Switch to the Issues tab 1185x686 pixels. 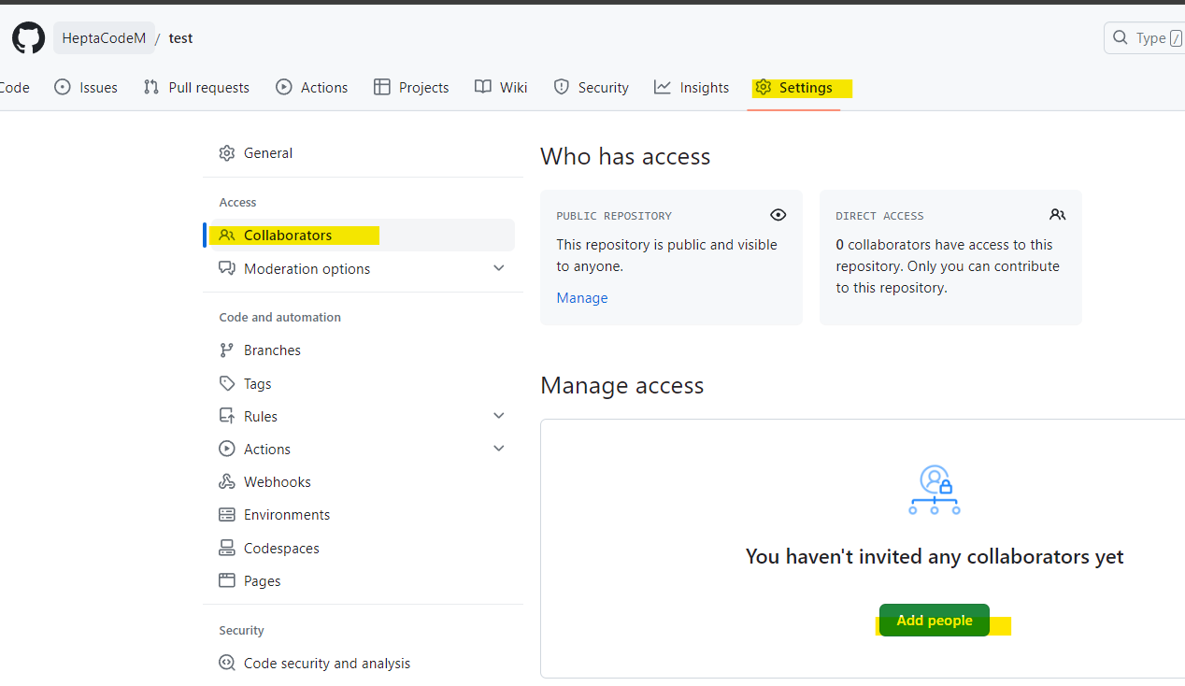pyautogui.click(x=86, y=87)
